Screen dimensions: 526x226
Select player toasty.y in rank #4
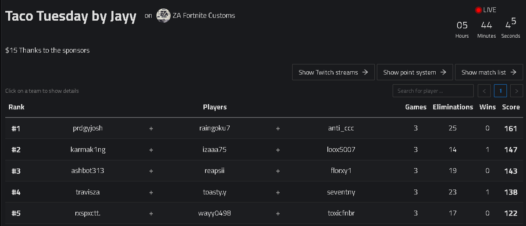pos(215,192)
